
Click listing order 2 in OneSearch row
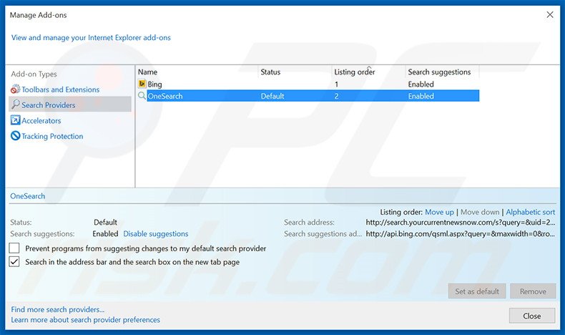(x=336, y=96)
